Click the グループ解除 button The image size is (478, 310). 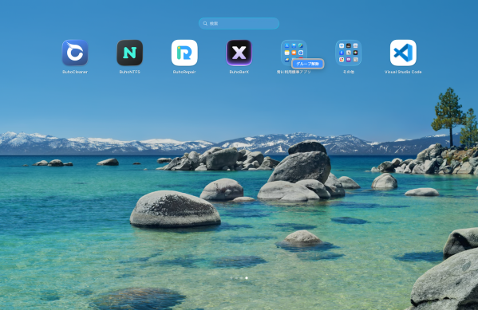point(307,64)
